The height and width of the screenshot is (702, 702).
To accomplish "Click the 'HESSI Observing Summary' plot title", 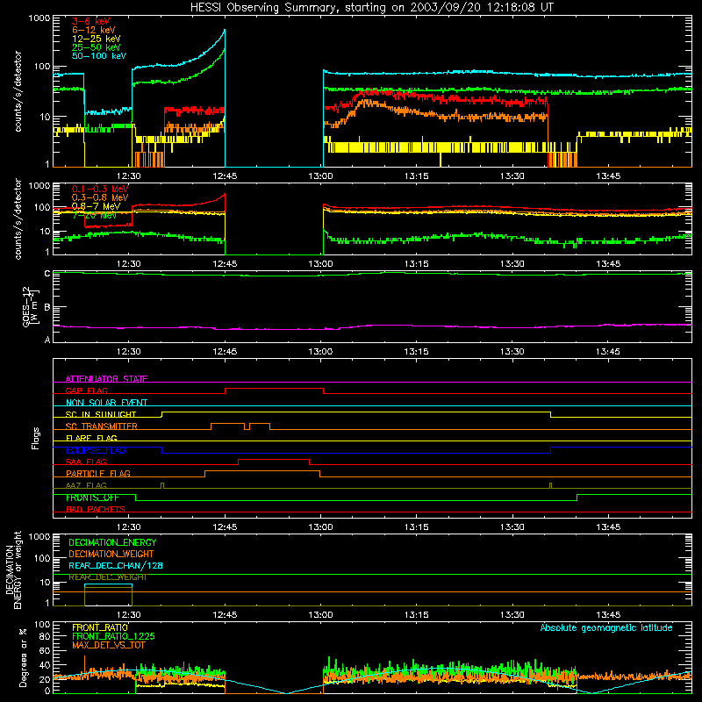I will 371,8.
